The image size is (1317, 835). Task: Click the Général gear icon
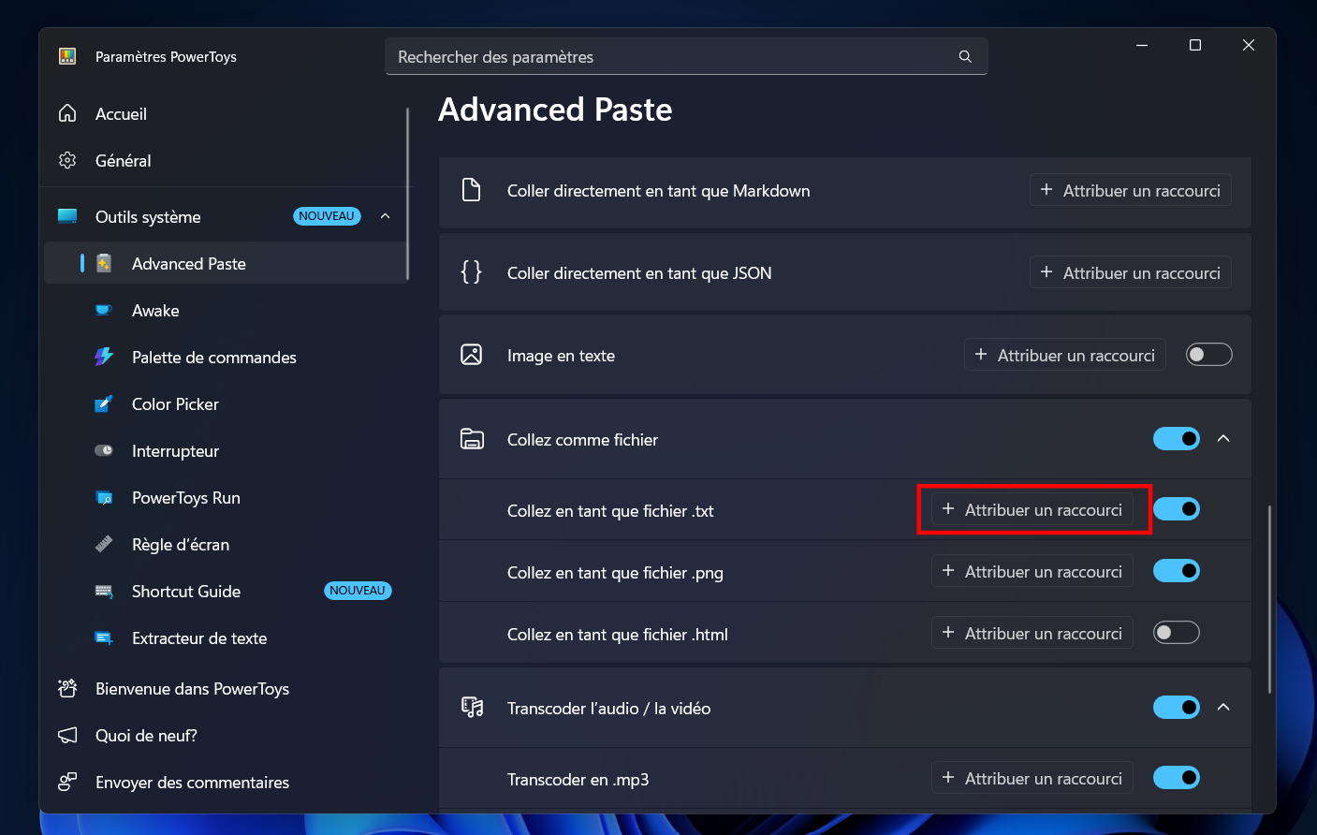click(x=67, y=160)
